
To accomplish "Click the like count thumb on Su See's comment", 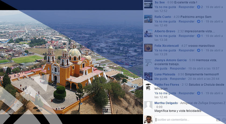I will tap(199, 7).
